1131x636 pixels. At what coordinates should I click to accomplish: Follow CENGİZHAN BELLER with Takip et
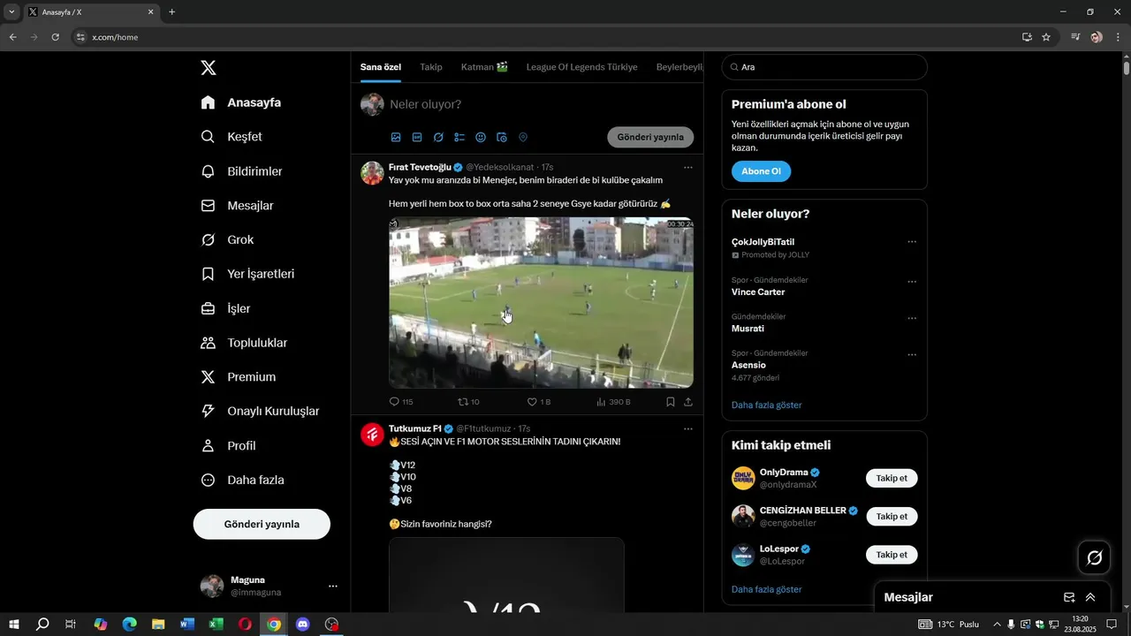tap(892, 517)
